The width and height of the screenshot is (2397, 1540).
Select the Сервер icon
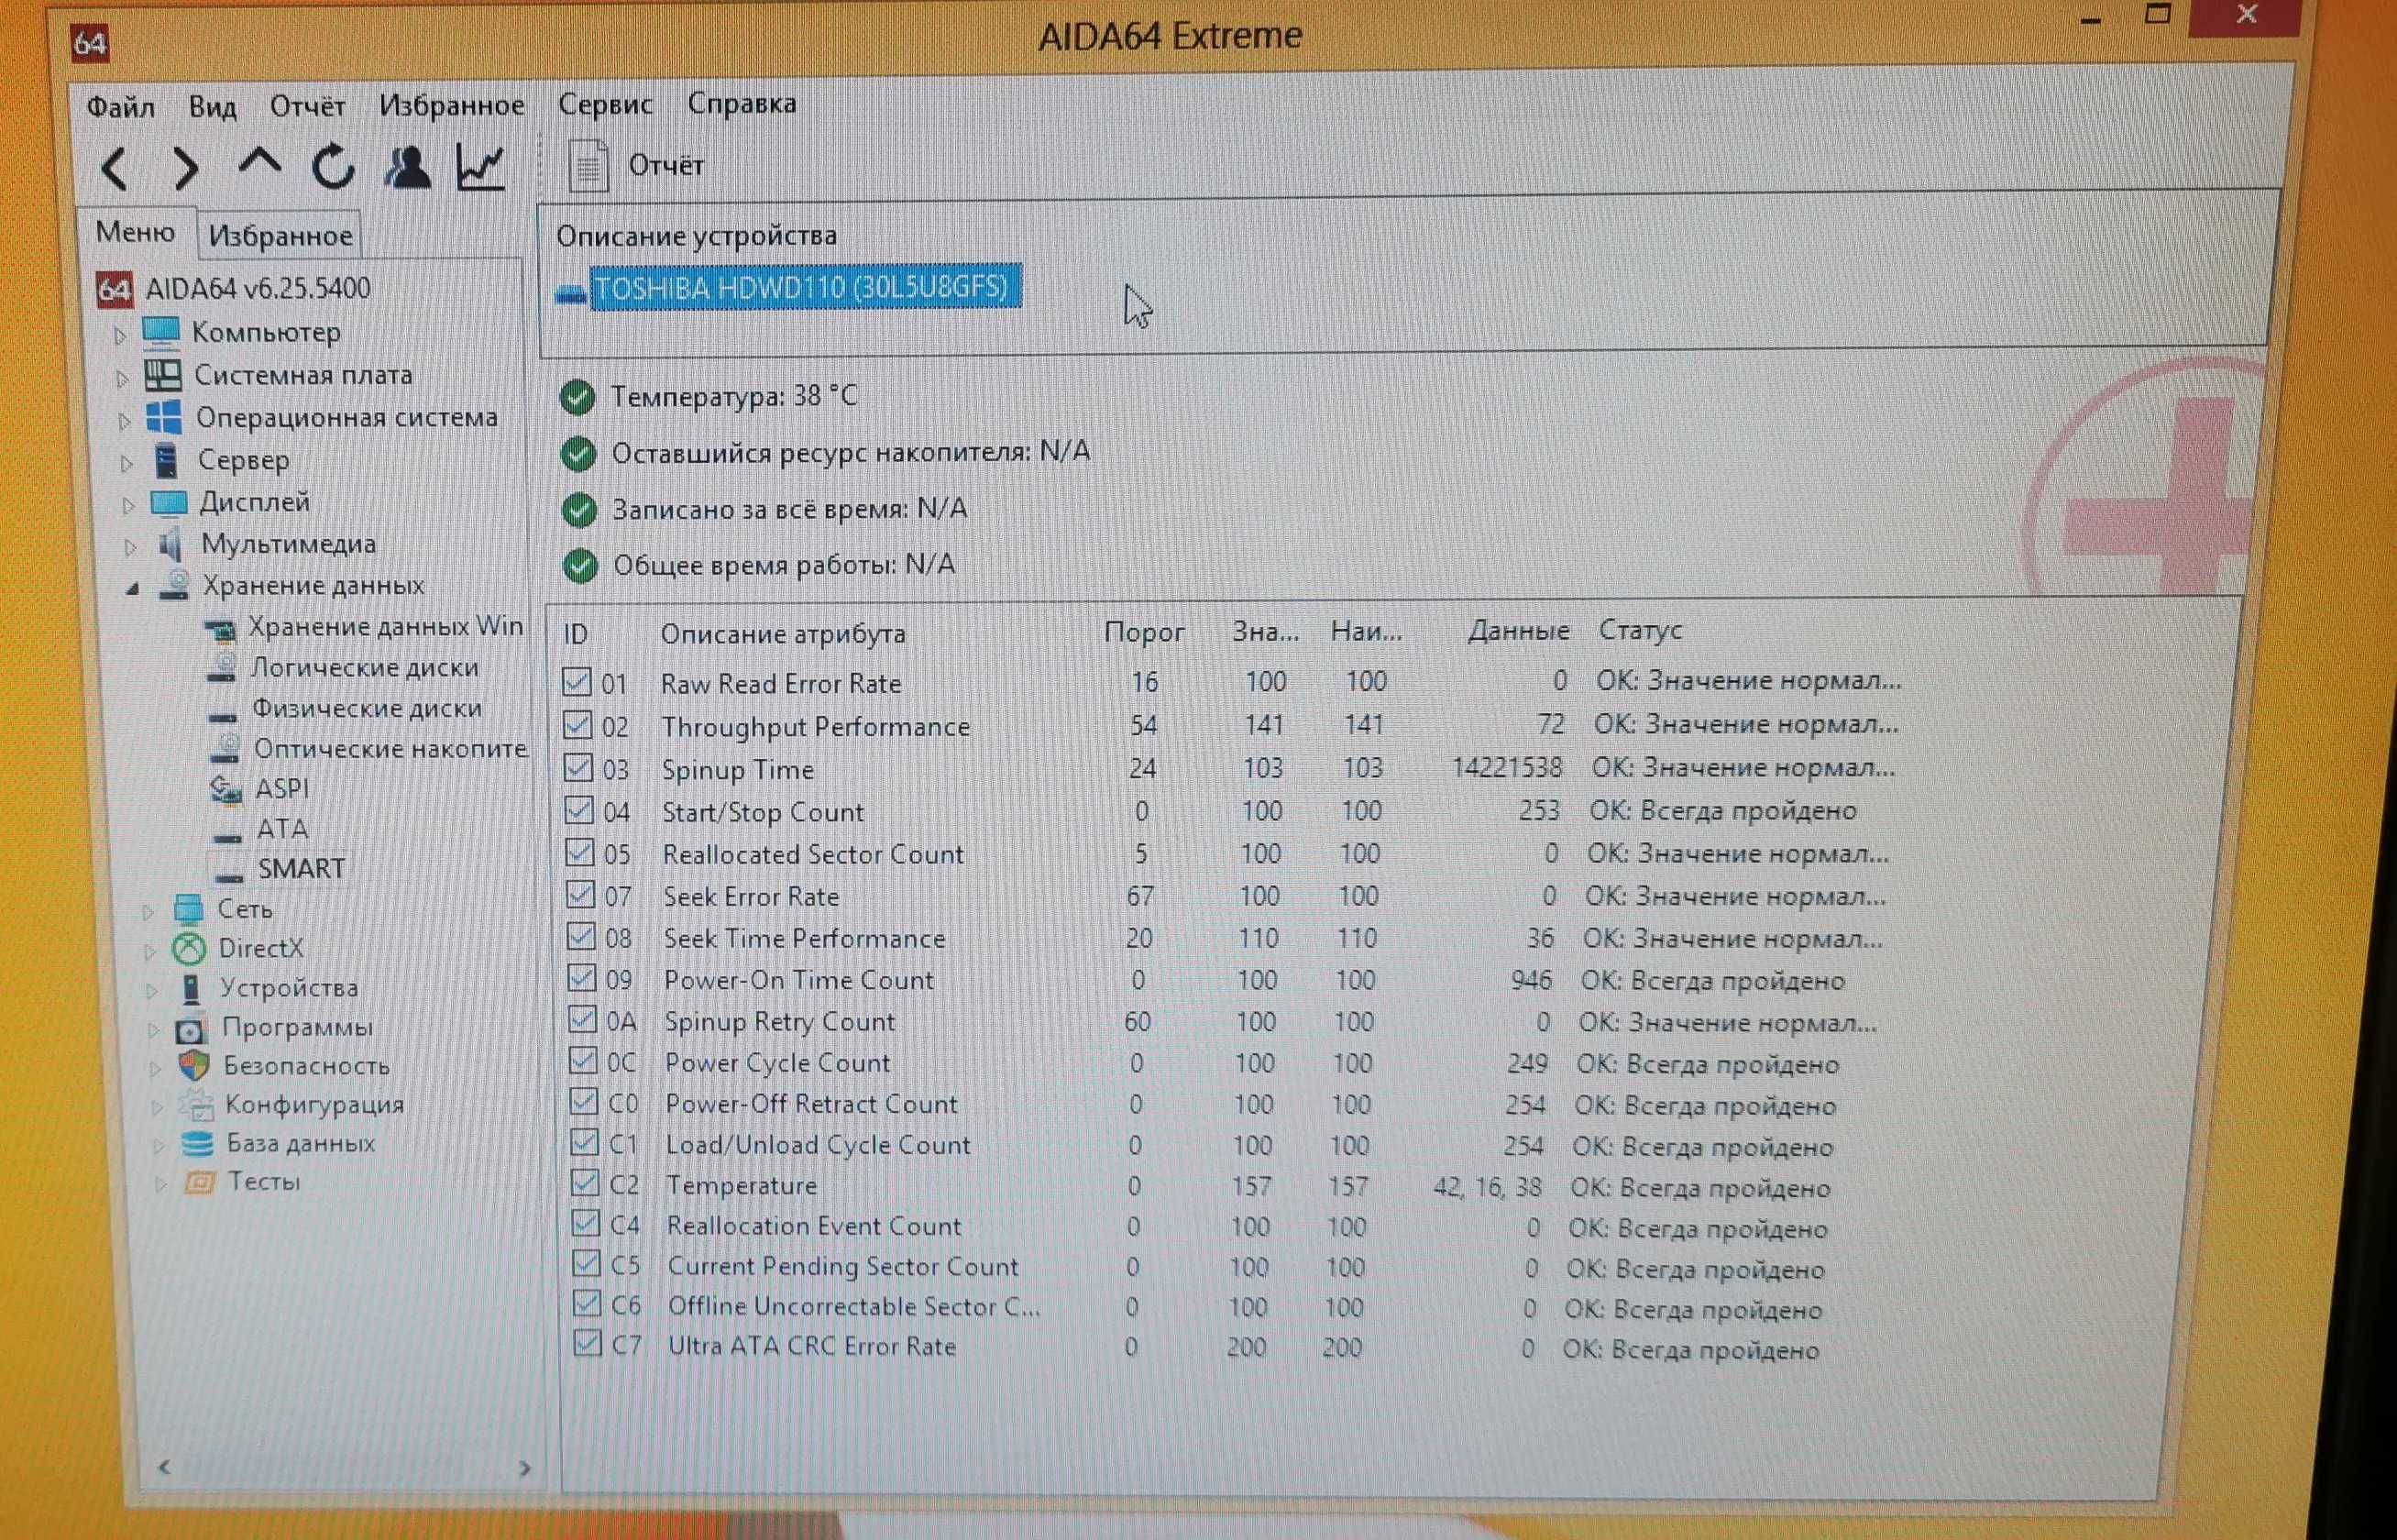(167, 460)
